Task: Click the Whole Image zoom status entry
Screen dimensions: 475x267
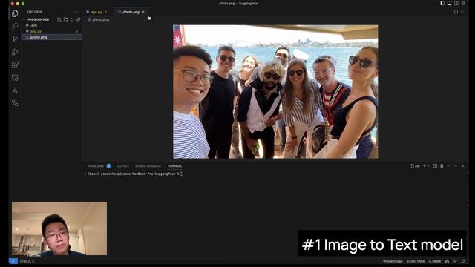Action: [x=393, y=261]
